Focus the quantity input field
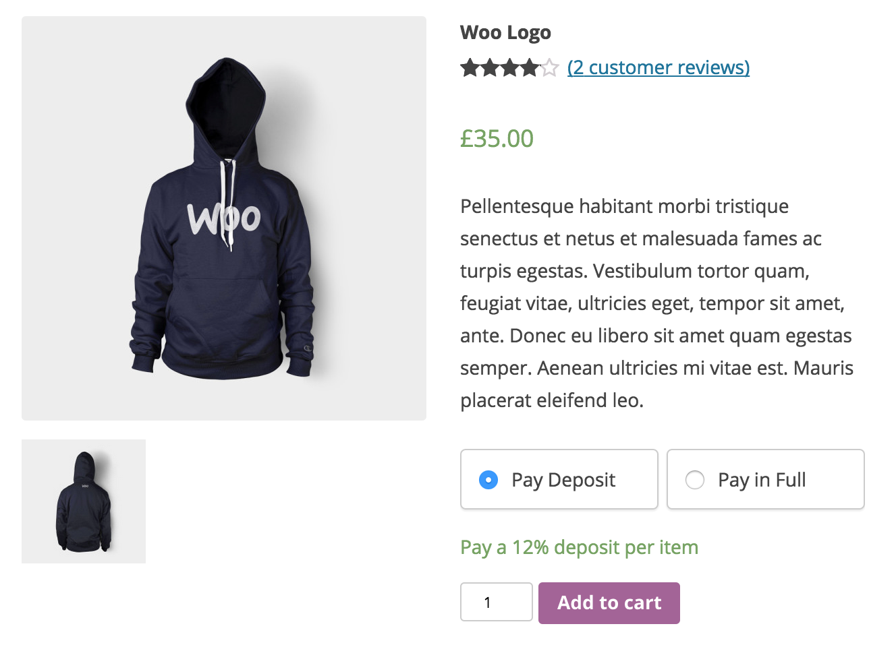Screen dimensions: 896x647 coord(496,602)
